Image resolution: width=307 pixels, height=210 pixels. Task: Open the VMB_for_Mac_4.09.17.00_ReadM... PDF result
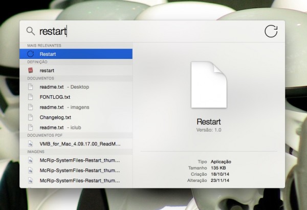(76, 144)
